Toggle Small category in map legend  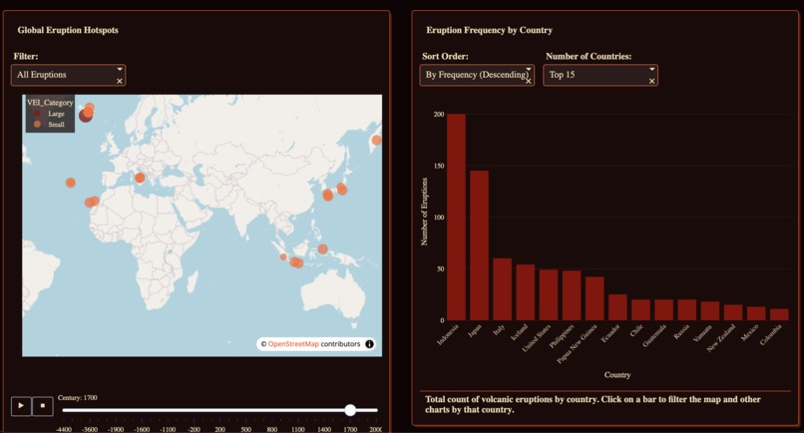pyautogui.click(x=50, y=124)
